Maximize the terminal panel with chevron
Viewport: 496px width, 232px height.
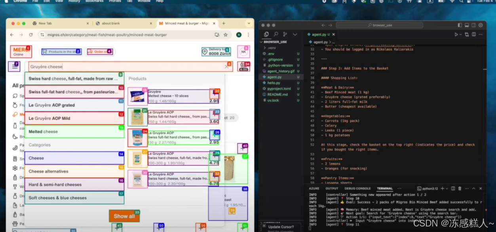(474, 189)
